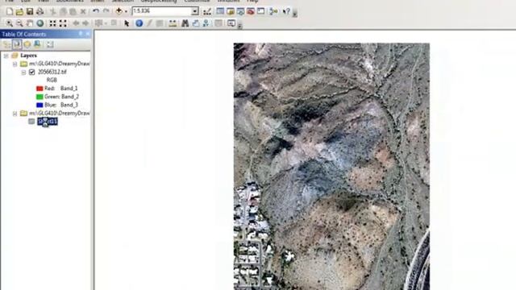516x290 pixels.
Task: Open the Customize menu
Action: [x=197, y=1]
